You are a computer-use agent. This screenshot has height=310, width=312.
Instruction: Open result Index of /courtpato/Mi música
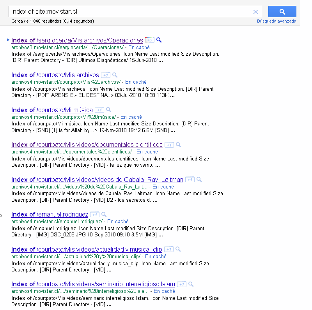coord(52,110)
